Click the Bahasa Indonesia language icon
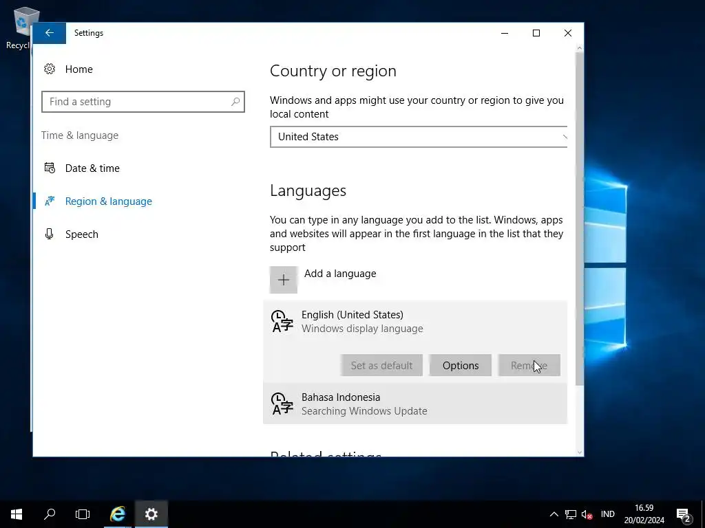Image resolution: width=705 pixels, height=528 pixels. pos(282,404)
